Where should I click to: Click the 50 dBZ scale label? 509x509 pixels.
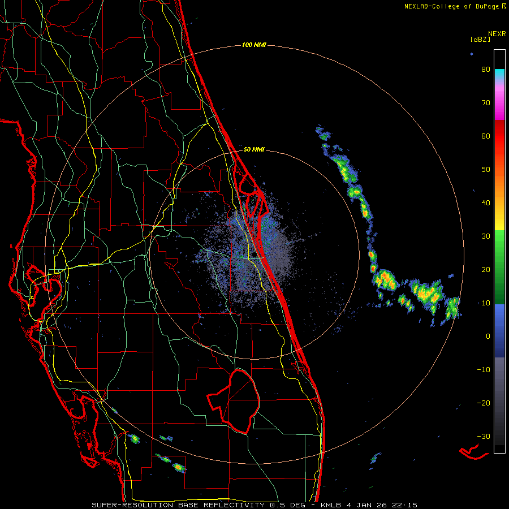coord(486,170)
